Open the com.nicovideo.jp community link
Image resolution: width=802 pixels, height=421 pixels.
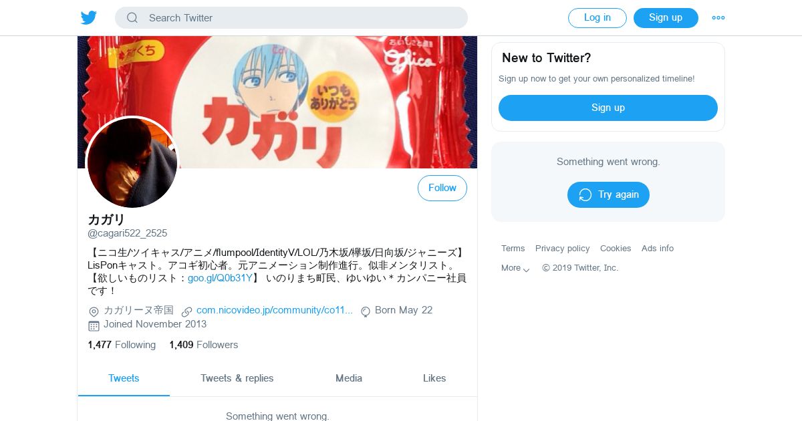coord(275,310)
